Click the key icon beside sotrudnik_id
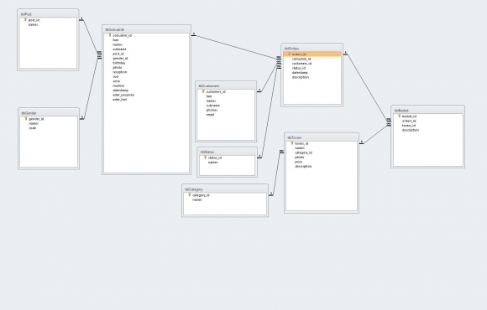Image resolution: width=487 pixels, height=310 pixels. [x=110, y=35]
